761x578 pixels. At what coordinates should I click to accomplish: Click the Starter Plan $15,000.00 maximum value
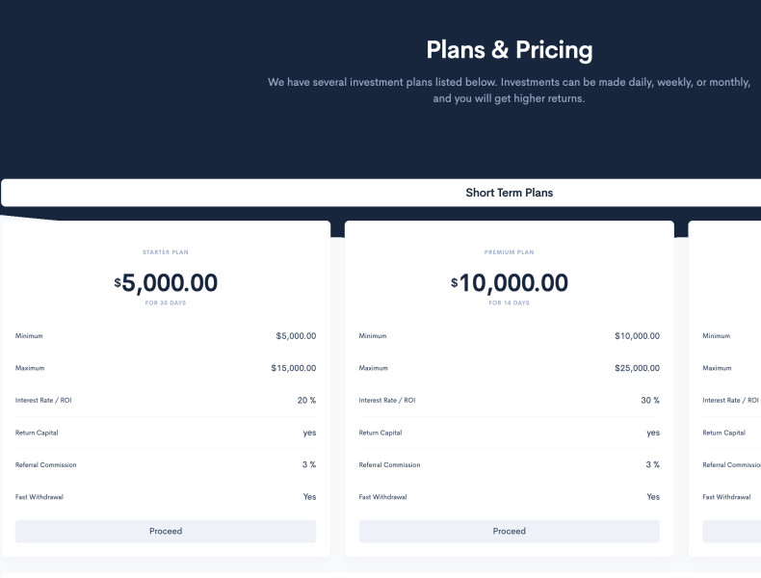(x=293, y=368)
